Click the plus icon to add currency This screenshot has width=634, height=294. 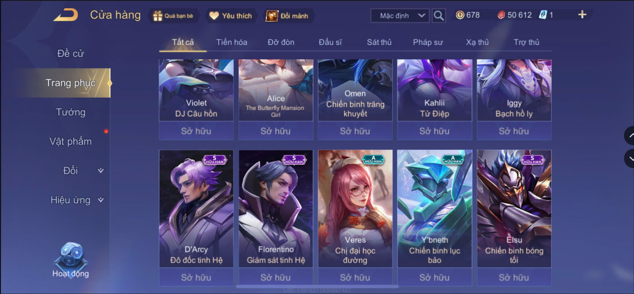(582, 15)
